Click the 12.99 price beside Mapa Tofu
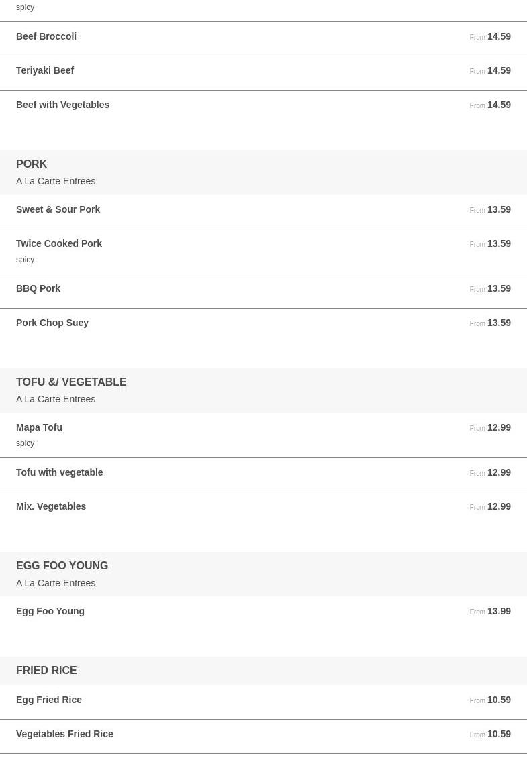Viewport: 527px width, 760px height. point(499,427)
